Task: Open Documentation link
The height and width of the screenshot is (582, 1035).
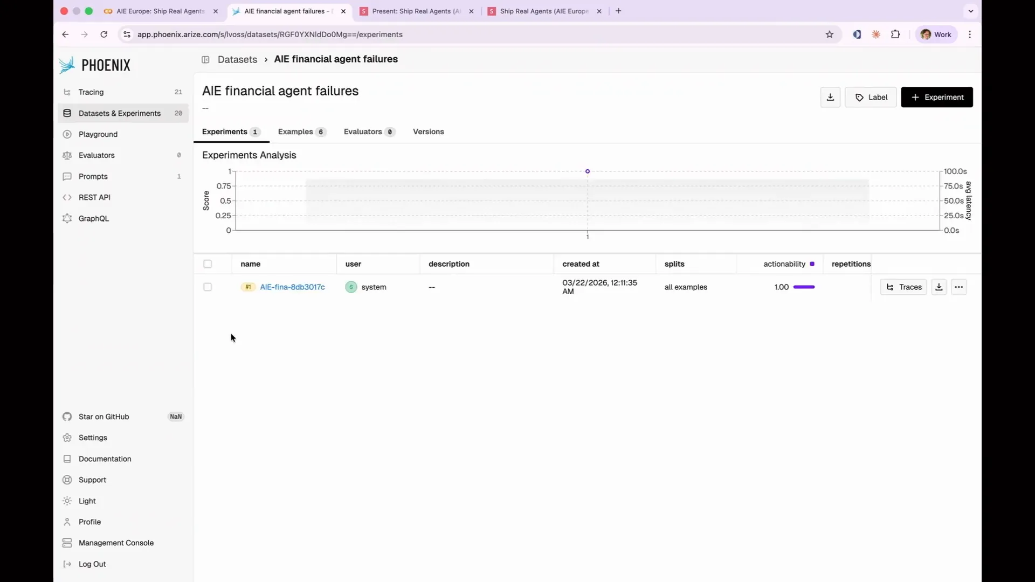Action: pos(123,459)
